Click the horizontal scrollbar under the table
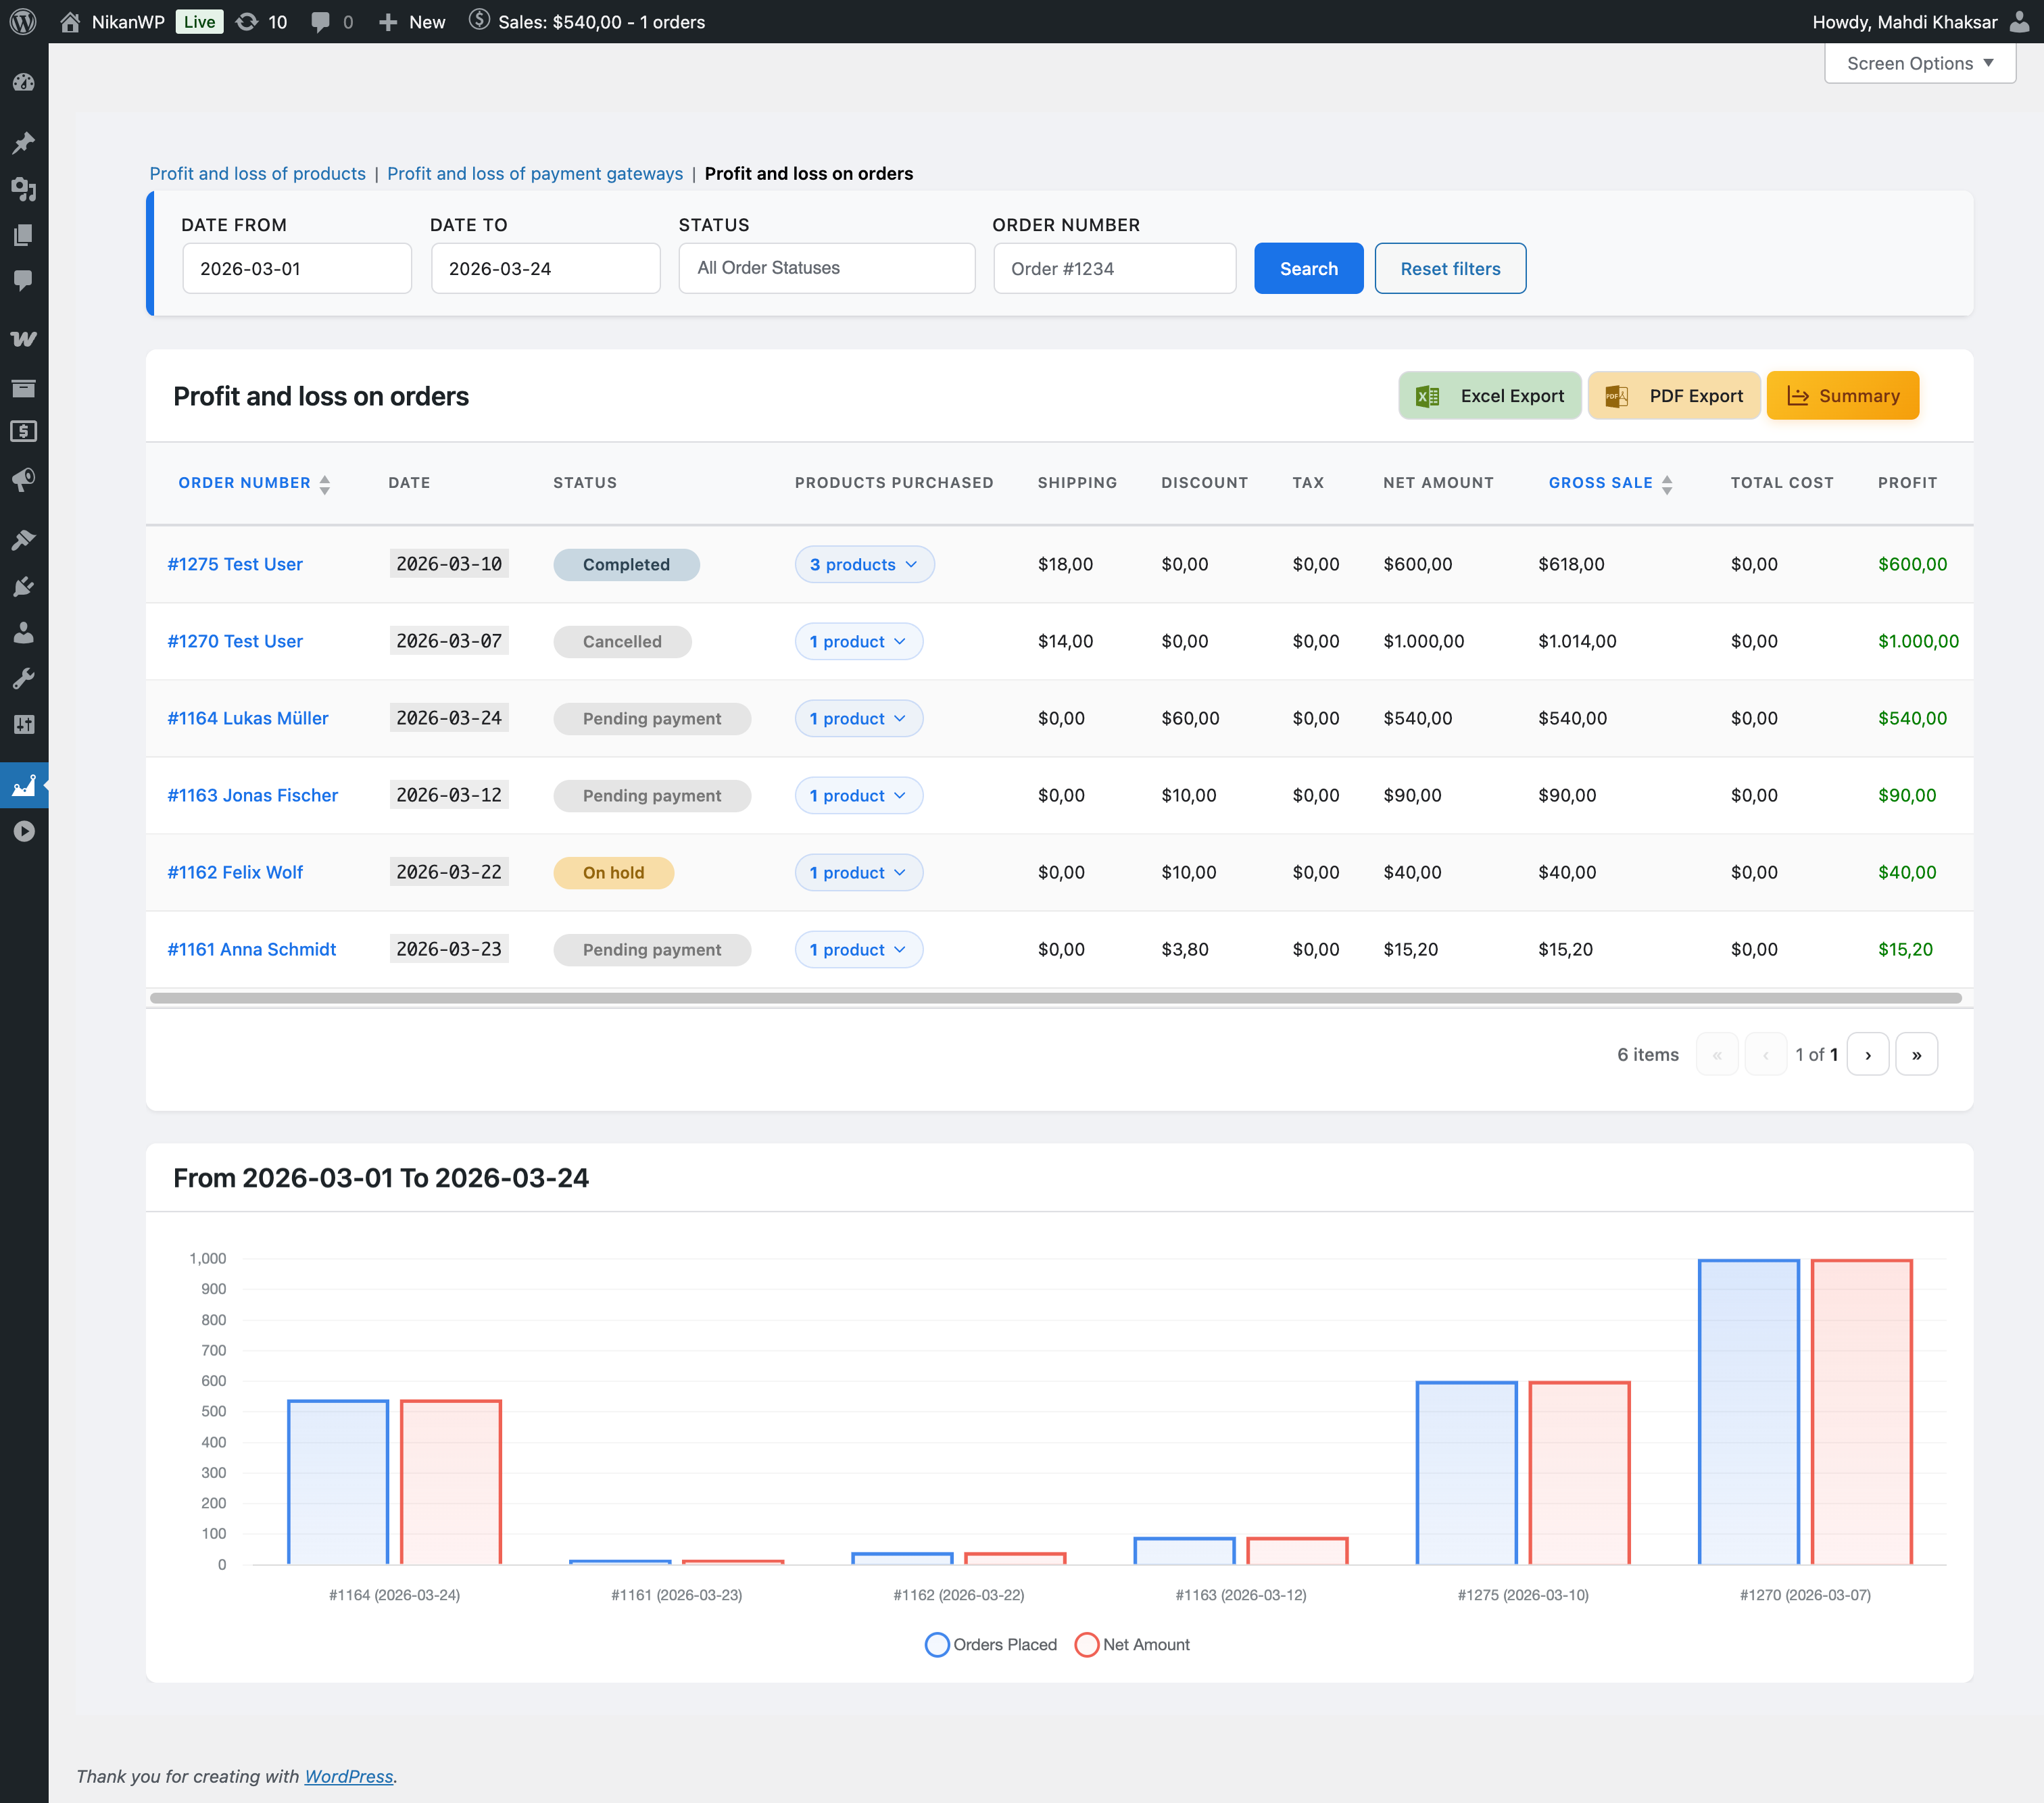Viewport: 2044px width, 1803px height. coord(1054,997)
